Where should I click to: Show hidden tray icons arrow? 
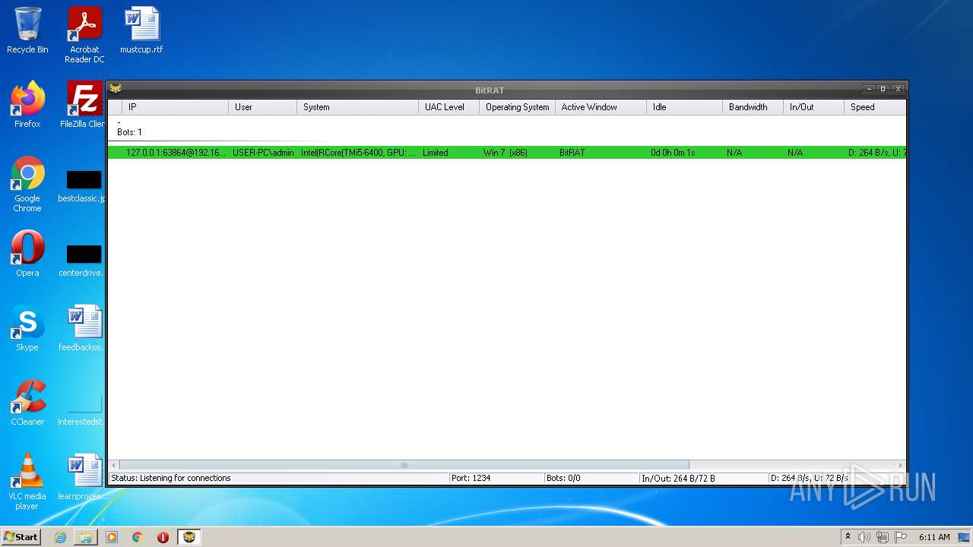point(848,537)
